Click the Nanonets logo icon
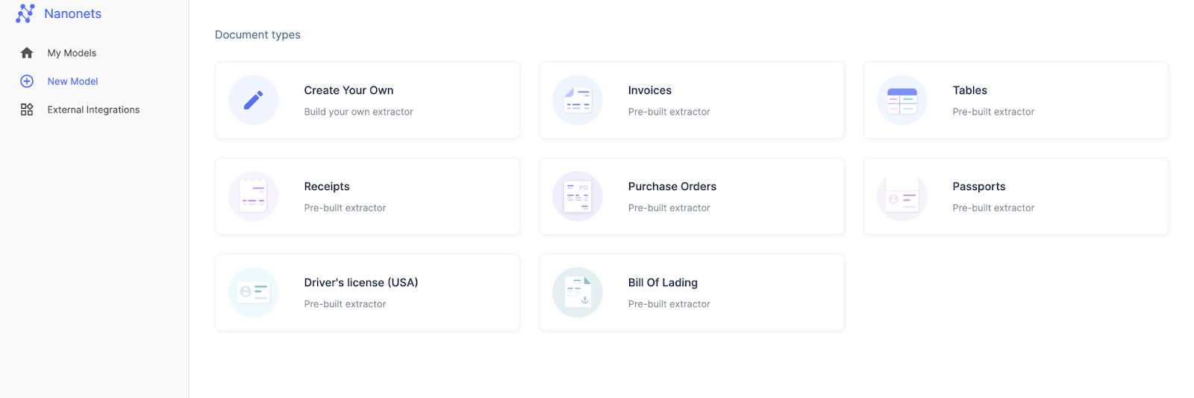 [x=25, y=13]
